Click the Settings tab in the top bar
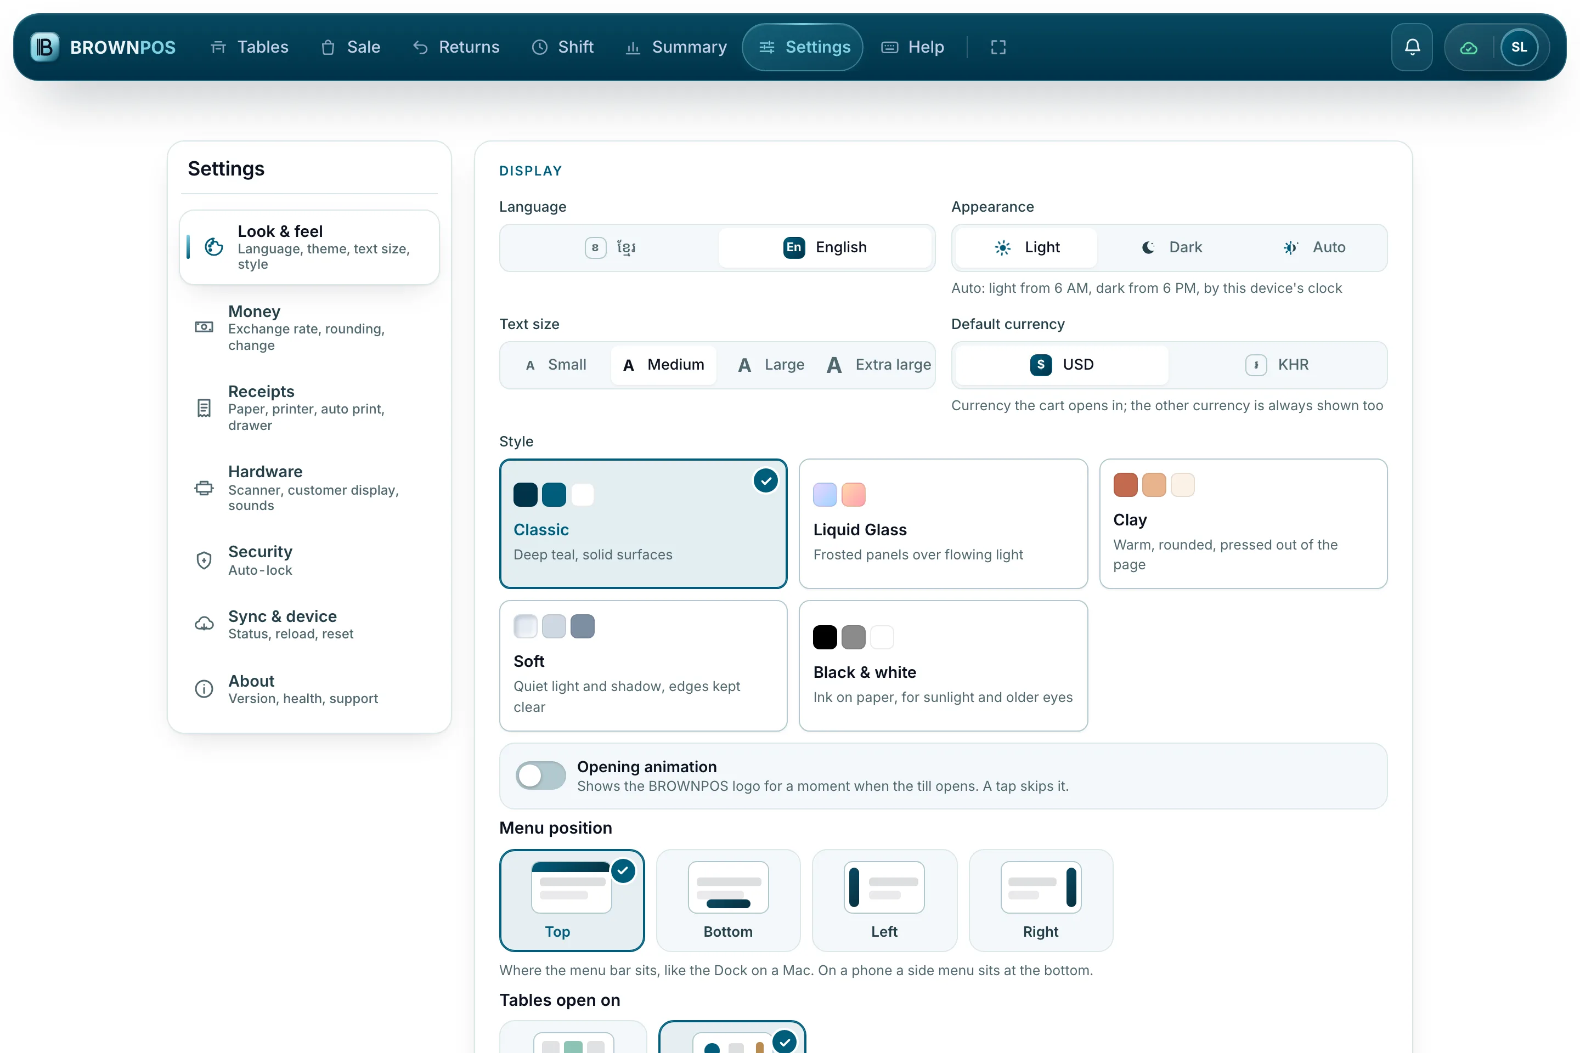This screenshot has width=1580, height=1053. [803, 47]
